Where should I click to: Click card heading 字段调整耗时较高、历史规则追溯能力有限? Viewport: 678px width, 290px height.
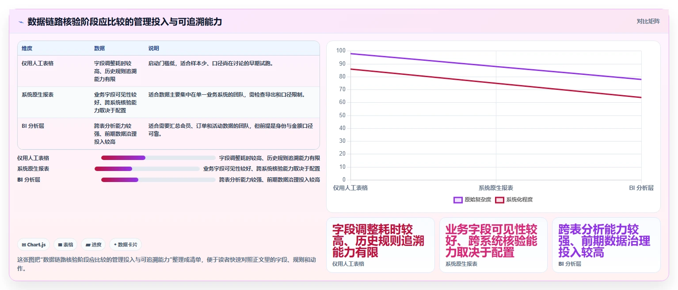pos(378,241)
